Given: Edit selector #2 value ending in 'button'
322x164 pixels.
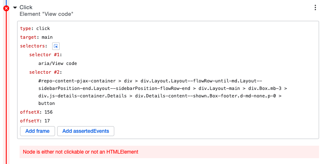Looking at the screenshot, I should coord(163,92).
